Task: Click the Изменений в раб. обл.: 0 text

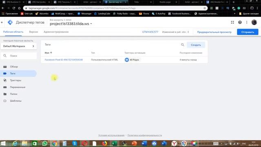Action: [175, 32]
